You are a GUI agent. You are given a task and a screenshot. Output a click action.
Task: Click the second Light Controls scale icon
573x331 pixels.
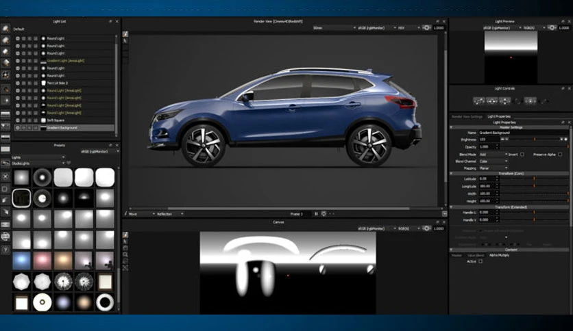[492, 101]
